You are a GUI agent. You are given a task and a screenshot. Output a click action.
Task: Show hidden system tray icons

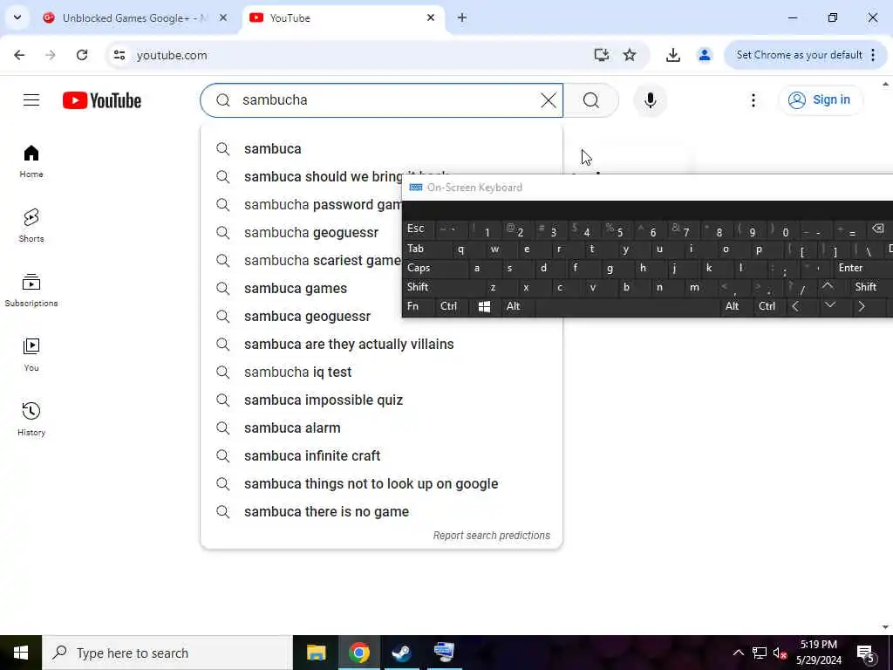click(738, 653)
